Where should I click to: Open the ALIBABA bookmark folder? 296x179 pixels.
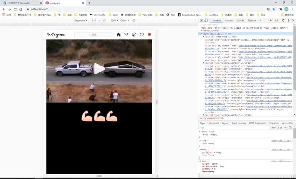pos(211,15)
